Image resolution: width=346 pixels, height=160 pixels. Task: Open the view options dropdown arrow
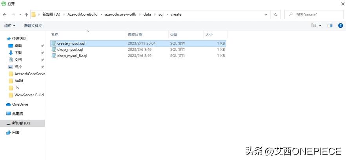[x=320, y=25]
